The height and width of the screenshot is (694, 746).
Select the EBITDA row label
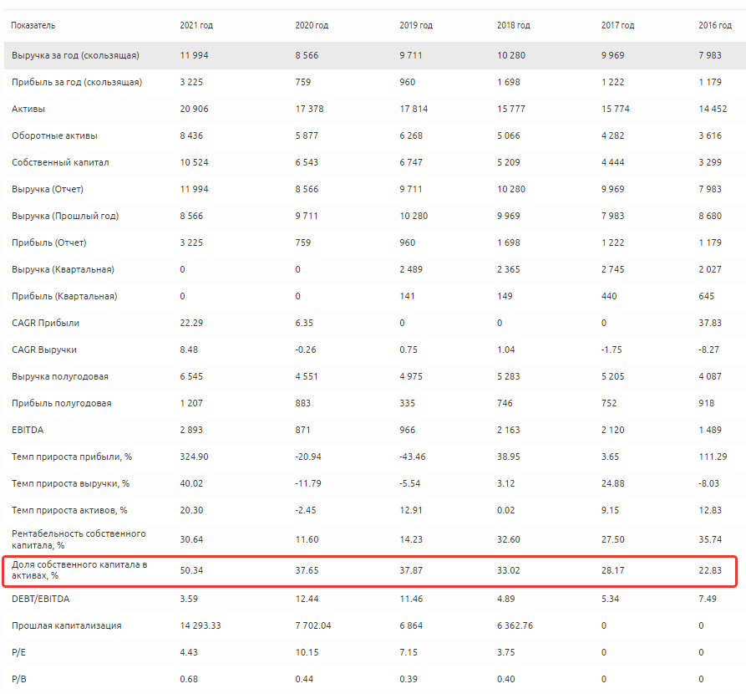pyautogui.click(x=26, y=430)
